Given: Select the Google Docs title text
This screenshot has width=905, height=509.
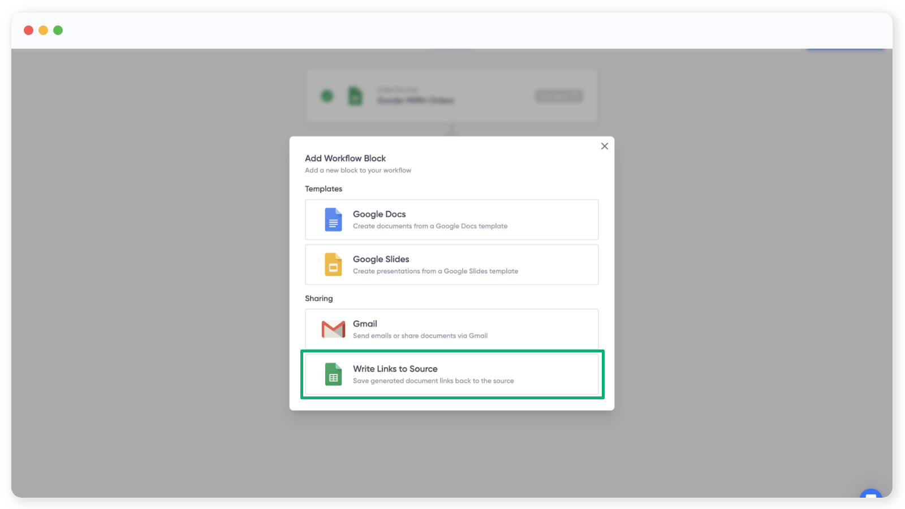Looking at the screenshot, I should point(379,214).
